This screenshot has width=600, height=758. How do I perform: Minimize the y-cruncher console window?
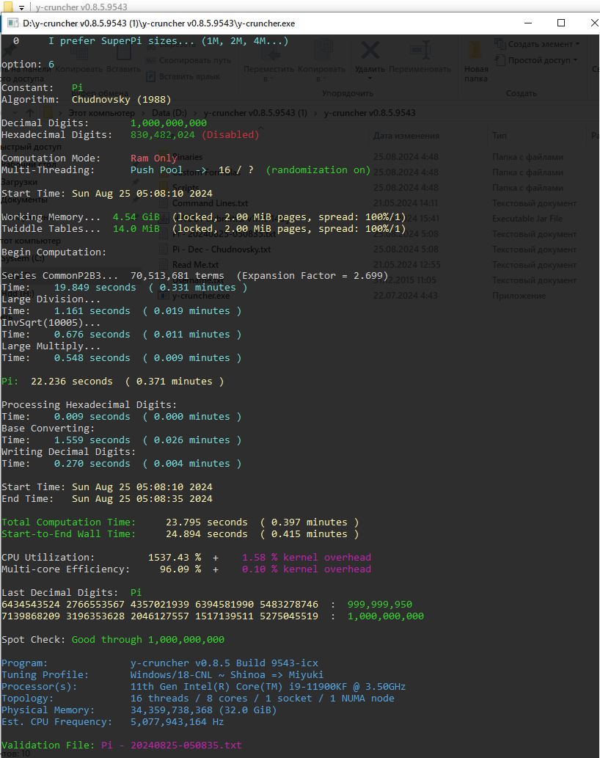click(x=527, y=23)
